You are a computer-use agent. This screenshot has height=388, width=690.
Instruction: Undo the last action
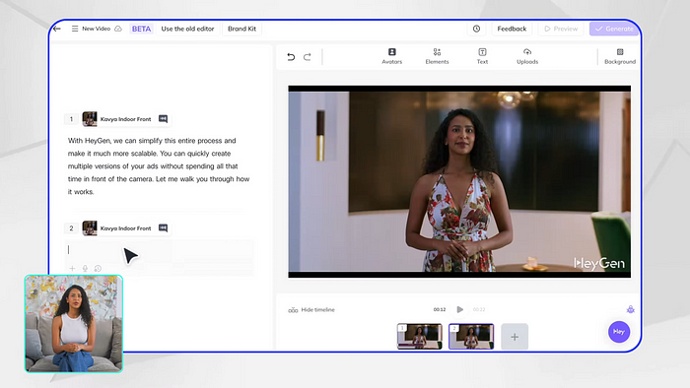tap(291, 57)
